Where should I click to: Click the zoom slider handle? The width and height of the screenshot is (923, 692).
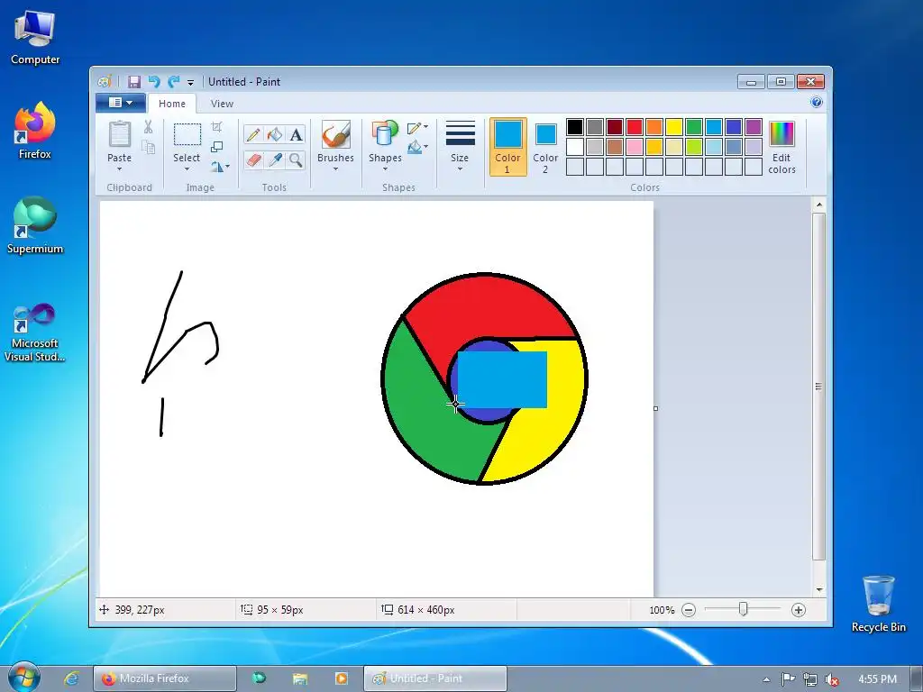click(x=743, y=610)
